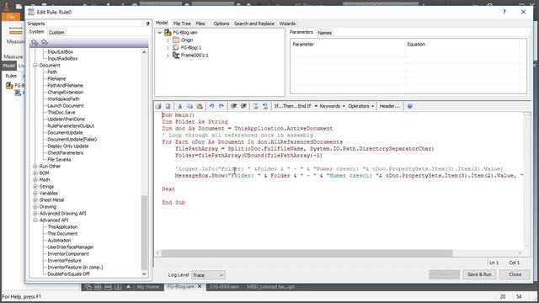Click the Redo arrow icon
539x303 pixels.
coord(221,106)
